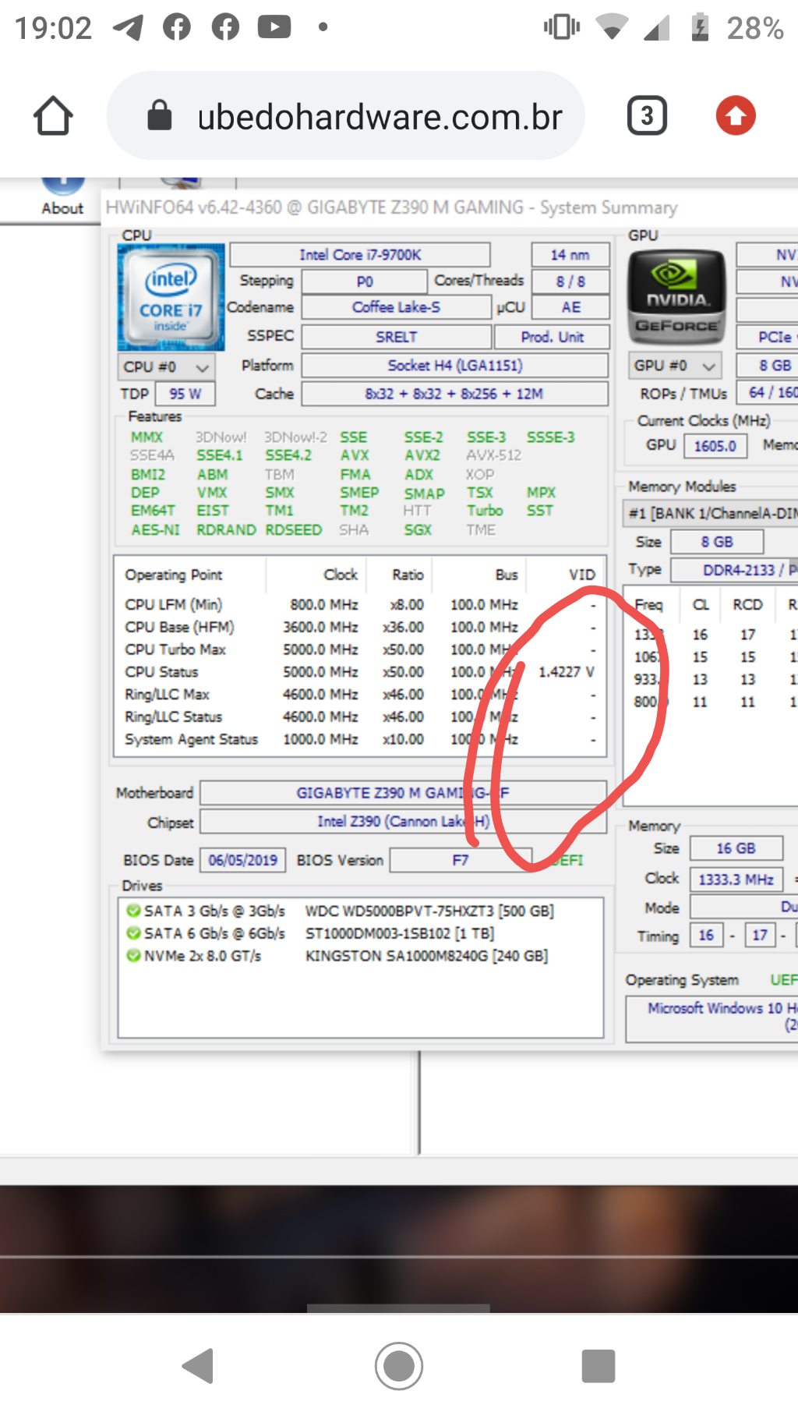The height and width of the screenshot is (1419, 798).
Task: Click the SATA 3 Gb/s status icon
Action: click(133, 911)
